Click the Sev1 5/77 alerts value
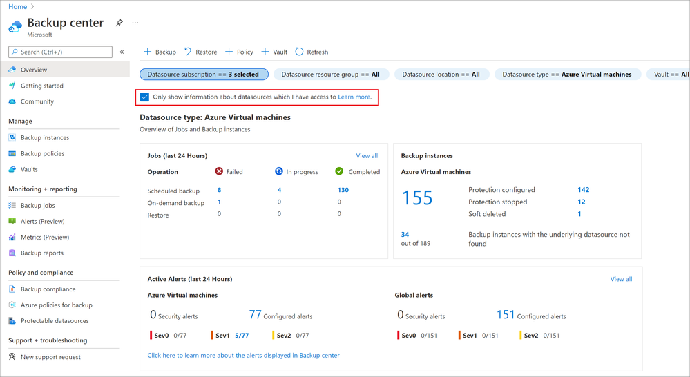The width and height of the screenshot is (690, 377). click(x=242, y=335)
